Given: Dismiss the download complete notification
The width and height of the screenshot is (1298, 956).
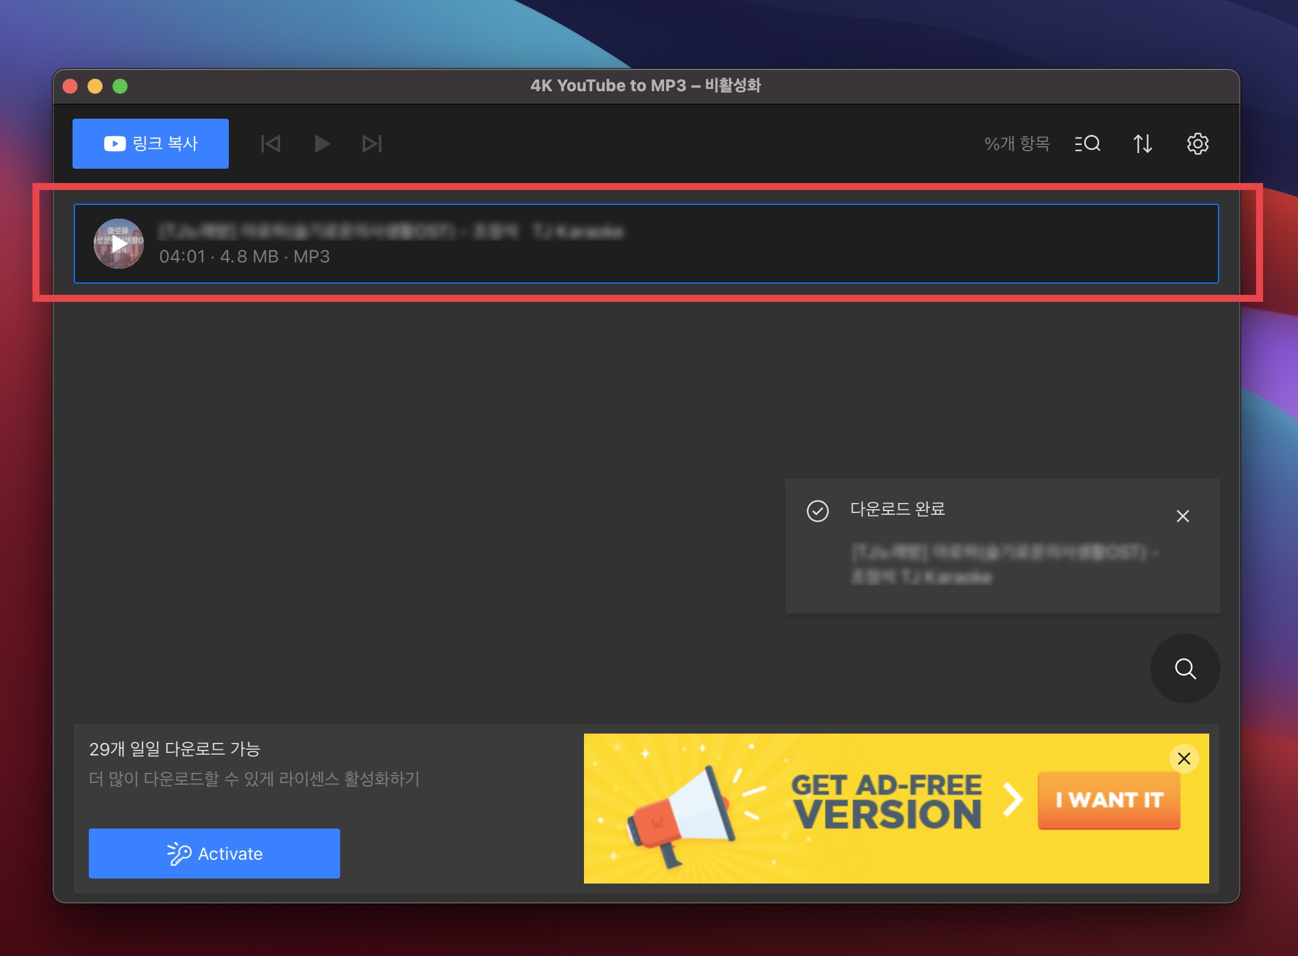Looking at the screenshot, I should coord(1182,516).
